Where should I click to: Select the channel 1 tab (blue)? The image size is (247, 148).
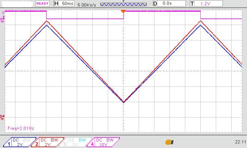[20, 142]
